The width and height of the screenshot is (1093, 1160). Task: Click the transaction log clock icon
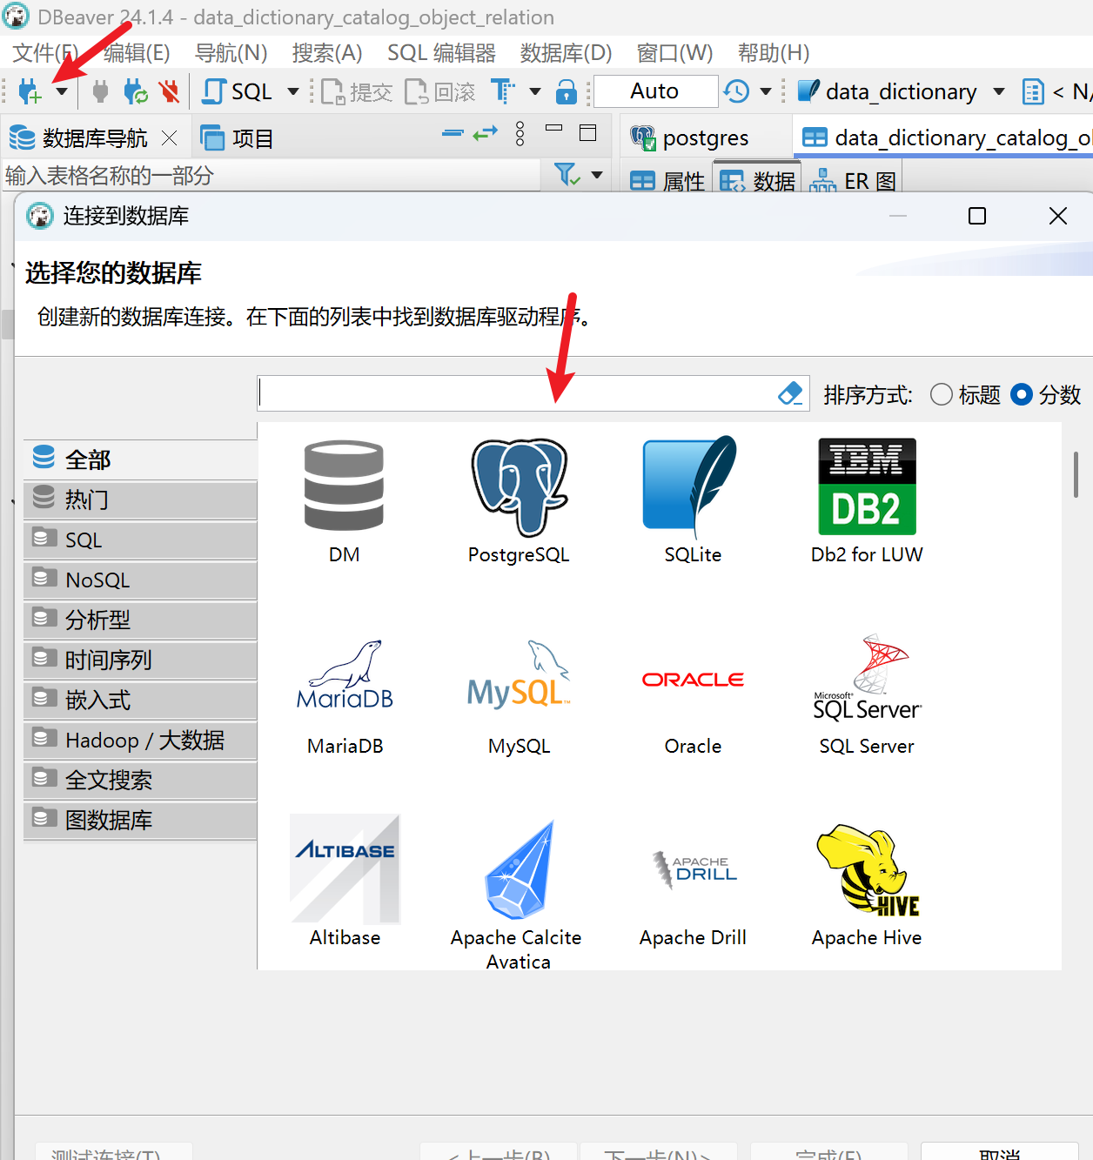[x=736, y=91]
